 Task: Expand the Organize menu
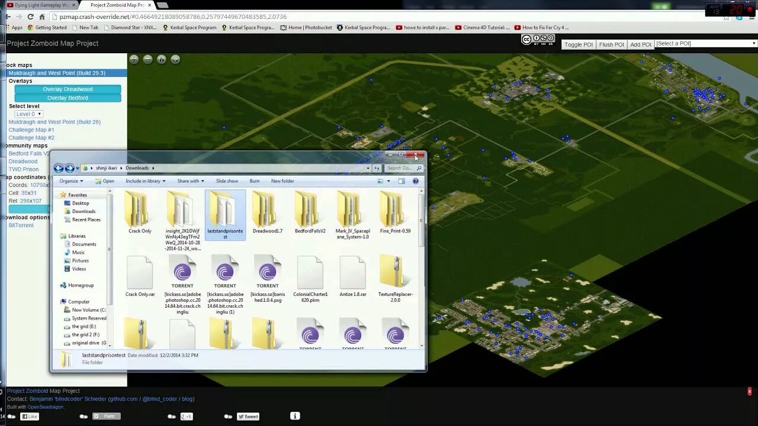point(71,181)
